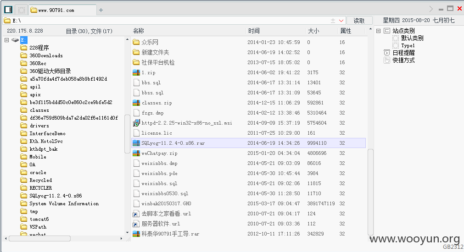Select the 服务器软件.url shortcut icon

tap(136, 224)
